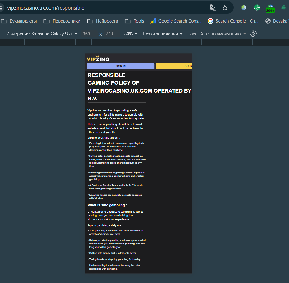Open the Samsung Galaxy S8+ device dropdown
Viewport: 289px width, 283px height.
pyautogui.click(x=42, y=34)
